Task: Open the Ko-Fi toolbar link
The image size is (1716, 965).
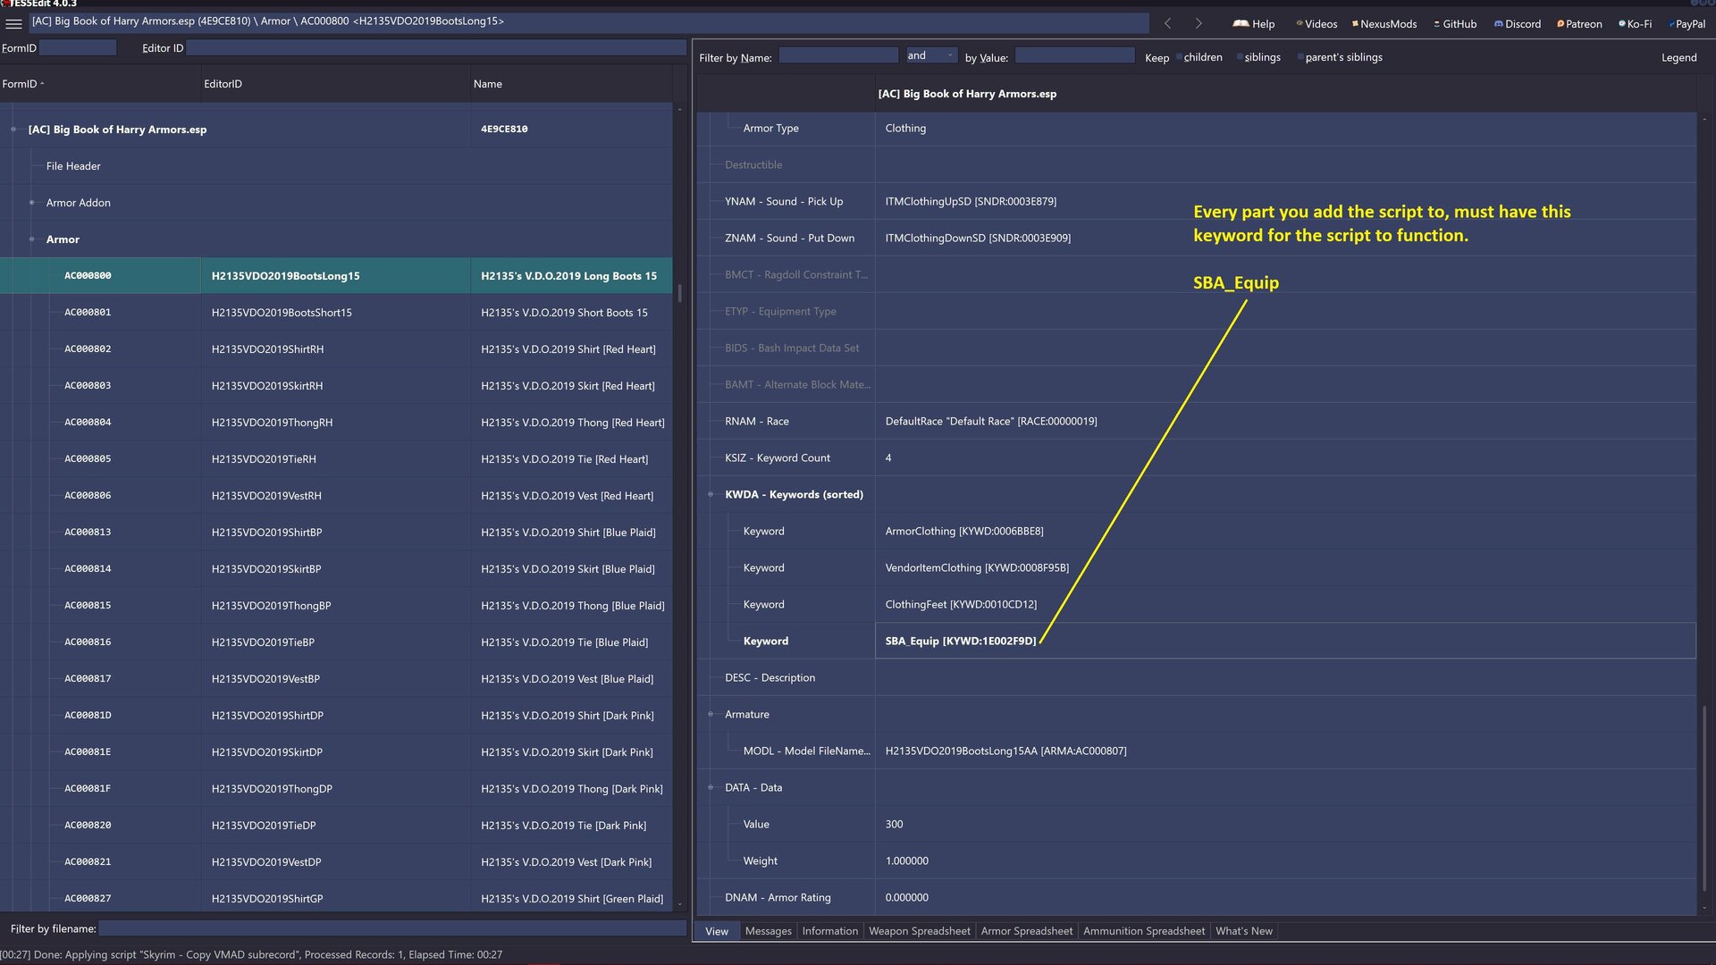Action: pyautogui.click(x=1636, y=24)
